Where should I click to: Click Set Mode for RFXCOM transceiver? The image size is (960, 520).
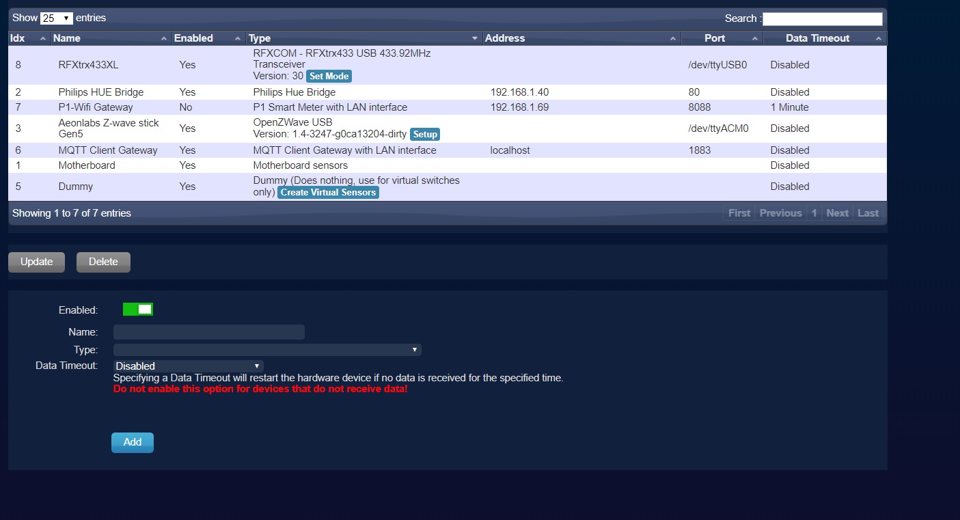tap(329, 77)
